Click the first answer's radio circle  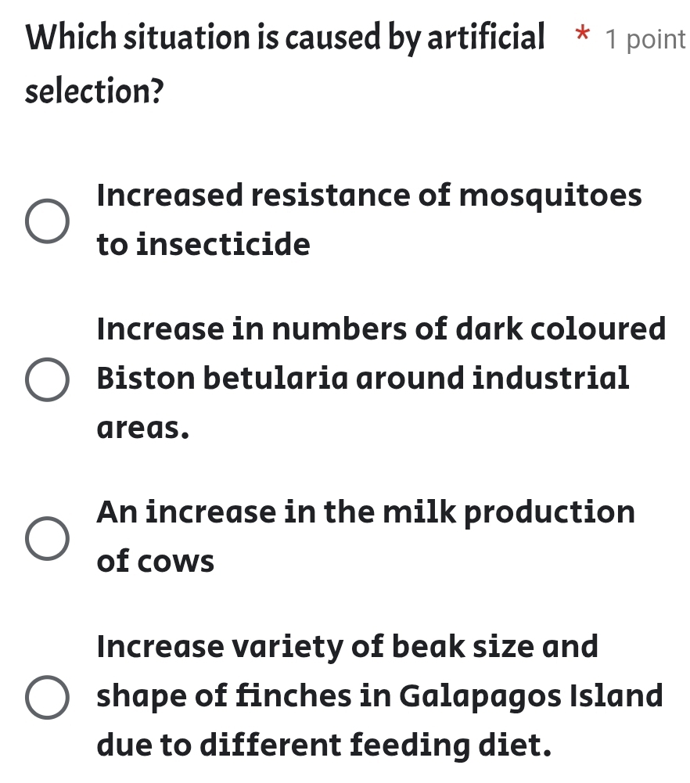(47, 221)
